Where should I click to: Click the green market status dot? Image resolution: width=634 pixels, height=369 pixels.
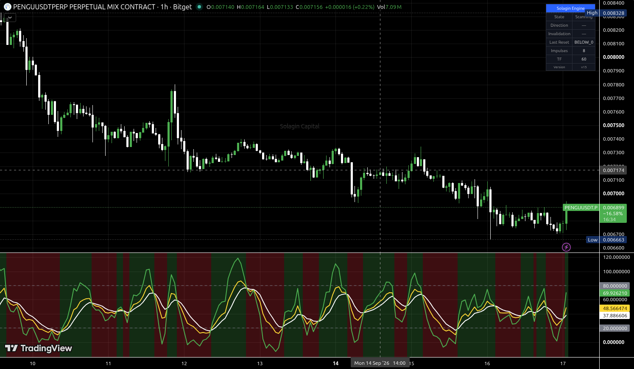[x=199, y=7]
